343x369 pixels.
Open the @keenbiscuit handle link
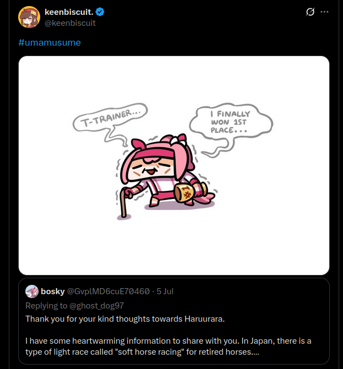[70, 23]
